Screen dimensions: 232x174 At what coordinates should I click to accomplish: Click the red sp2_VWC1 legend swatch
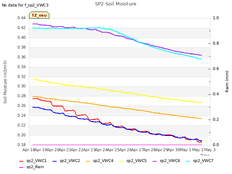click(x=21, y=161)
